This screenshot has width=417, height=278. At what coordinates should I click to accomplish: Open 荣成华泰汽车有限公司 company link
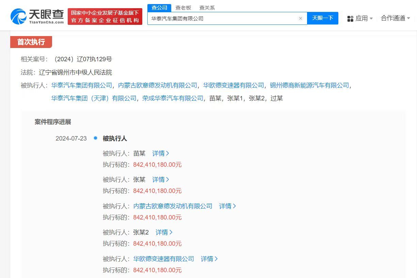point(173,98)
